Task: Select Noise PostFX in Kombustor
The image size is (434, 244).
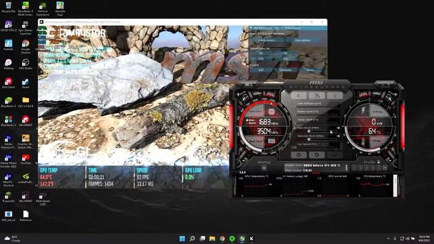Action: (x=310, y=70)
